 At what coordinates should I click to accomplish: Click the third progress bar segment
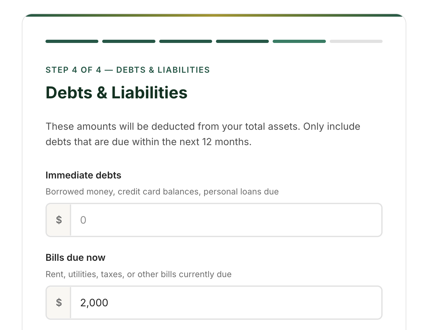tap(186, 41)
